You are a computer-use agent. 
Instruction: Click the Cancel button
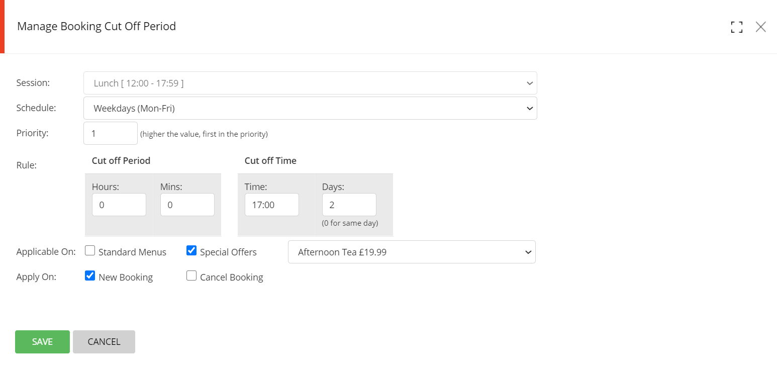click(104, 342)
